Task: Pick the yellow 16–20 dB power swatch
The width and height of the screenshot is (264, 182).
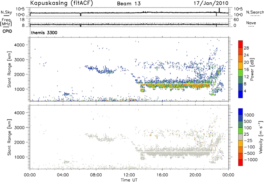Action: 241,65
